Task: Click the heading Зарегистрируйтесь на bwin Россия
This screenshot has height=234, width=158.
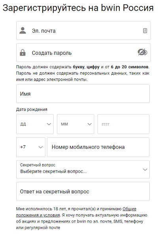Action: tap(78, 8)
